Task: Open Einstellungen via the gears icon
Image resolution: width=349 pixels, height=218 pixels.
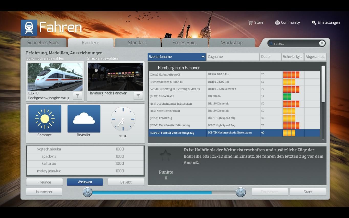Action: pos(314,23)
